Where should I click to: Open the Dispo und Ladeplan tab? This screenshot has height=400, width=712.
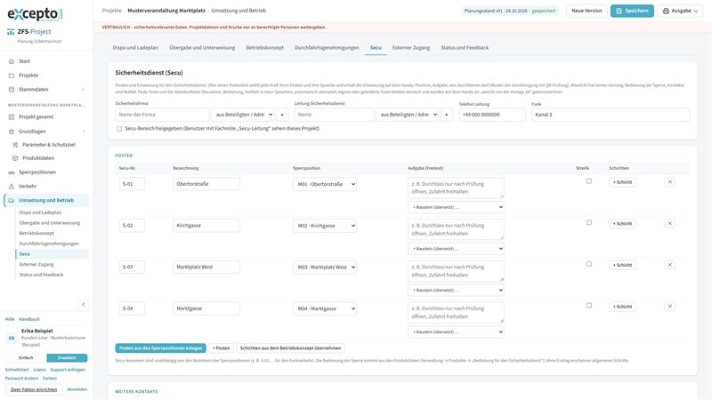[135, 48]
